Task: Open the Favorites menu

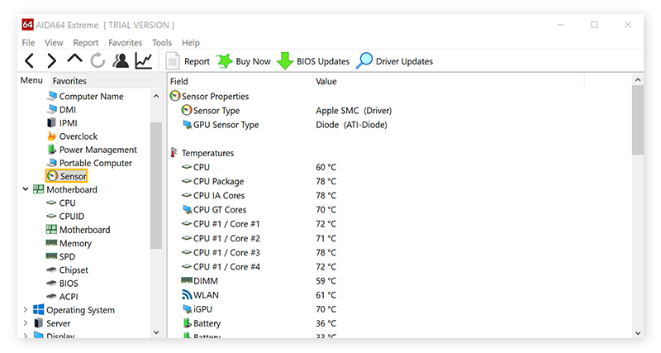Action: click(125, 42)
